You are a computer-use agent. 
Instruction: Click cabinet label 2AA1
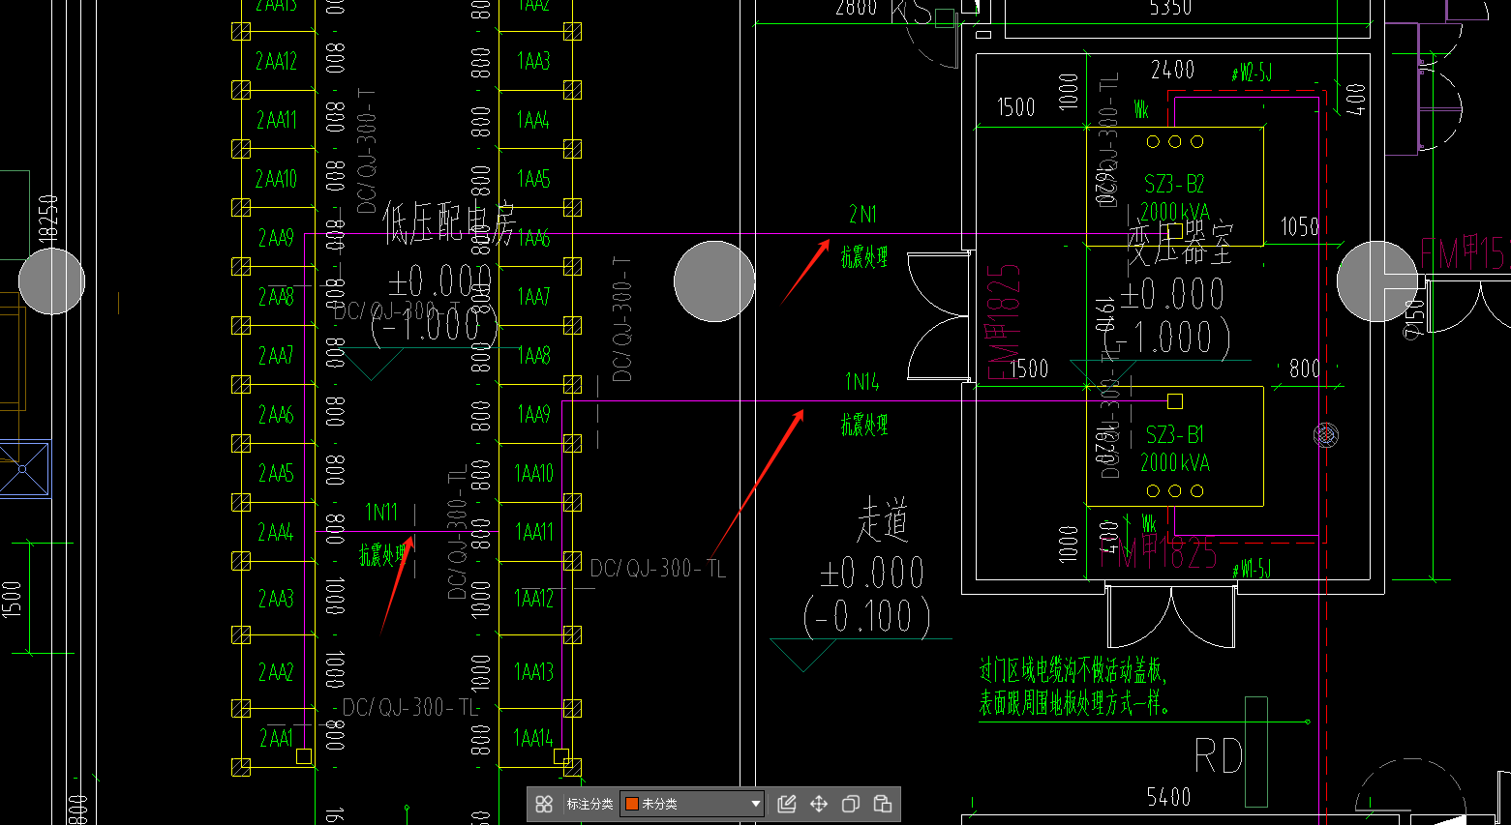pos(276,738)
